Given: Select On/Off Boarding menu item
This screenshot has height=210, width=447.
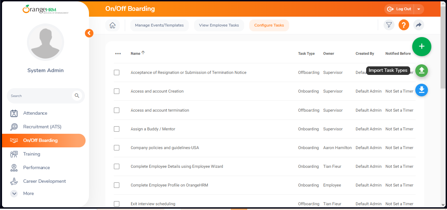Looking at the screenshot, I should (x=44, y=141).
